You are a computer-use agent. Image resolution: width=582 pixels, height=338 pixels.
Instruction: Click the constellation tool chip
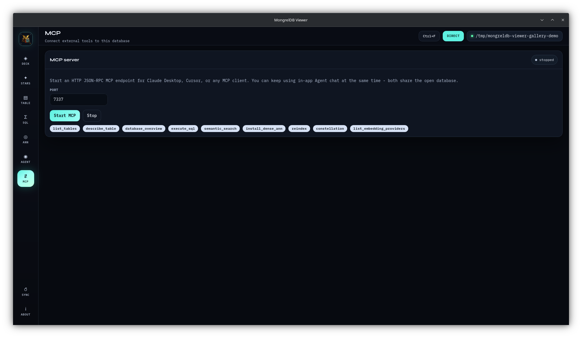coord(330,129)
